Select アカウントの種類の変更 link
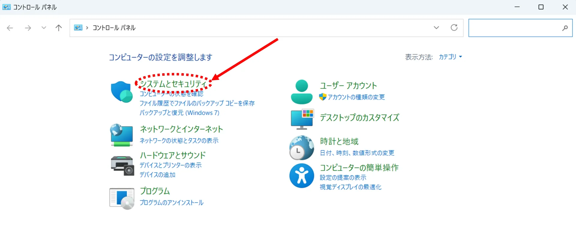Viewport: 576px width, 231px height. [356, 97]
